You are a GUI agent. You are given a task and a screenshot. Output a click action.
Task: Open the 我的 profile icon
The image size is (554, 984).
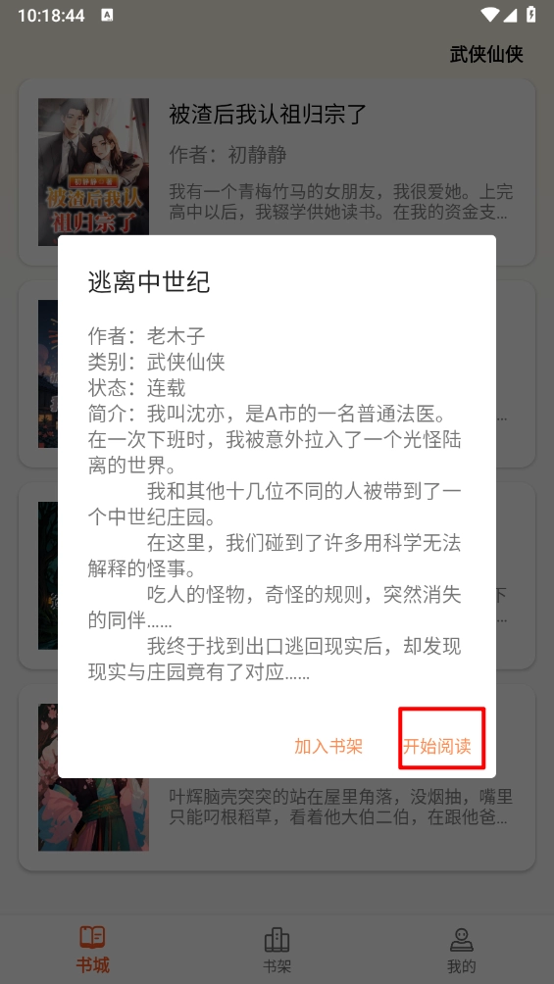(x=462, y=940)
